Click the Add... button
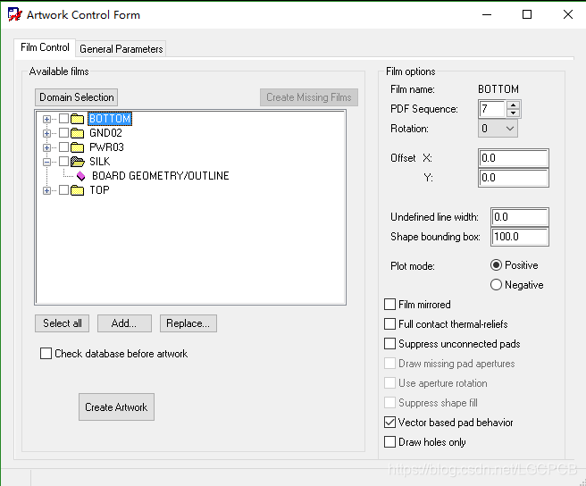Viewport: 586px width, 486px height. click(124, 323)
